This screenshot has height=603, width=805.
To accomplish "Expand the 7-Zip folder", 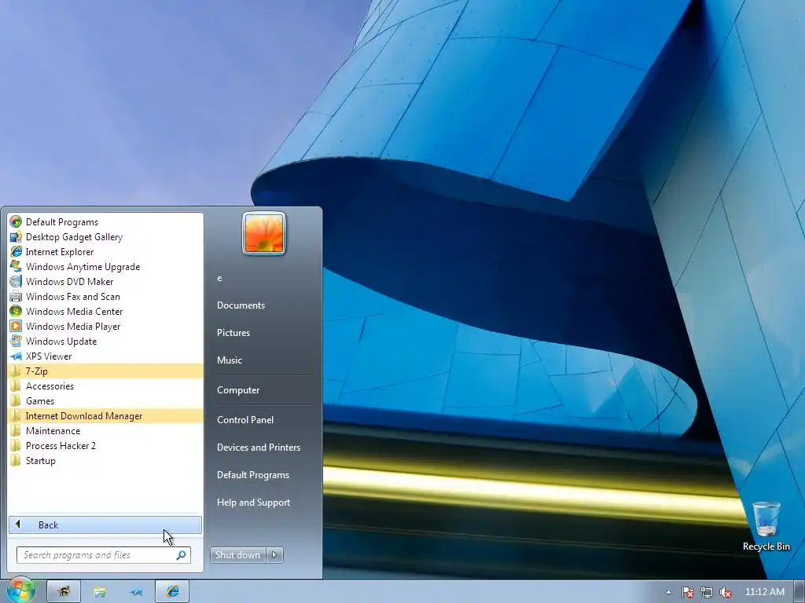I will pos(106,371).
